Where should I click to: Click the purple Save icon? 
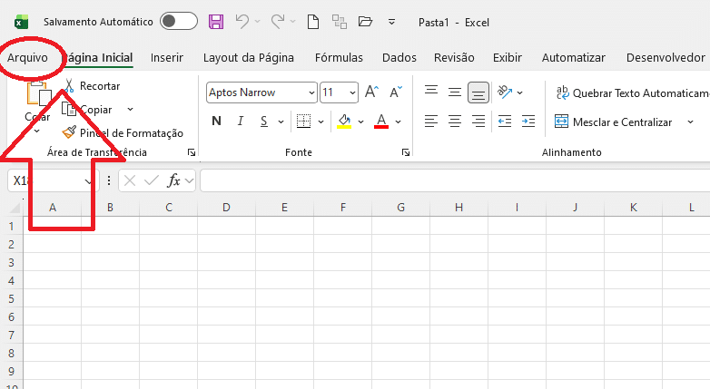(216, 22)
